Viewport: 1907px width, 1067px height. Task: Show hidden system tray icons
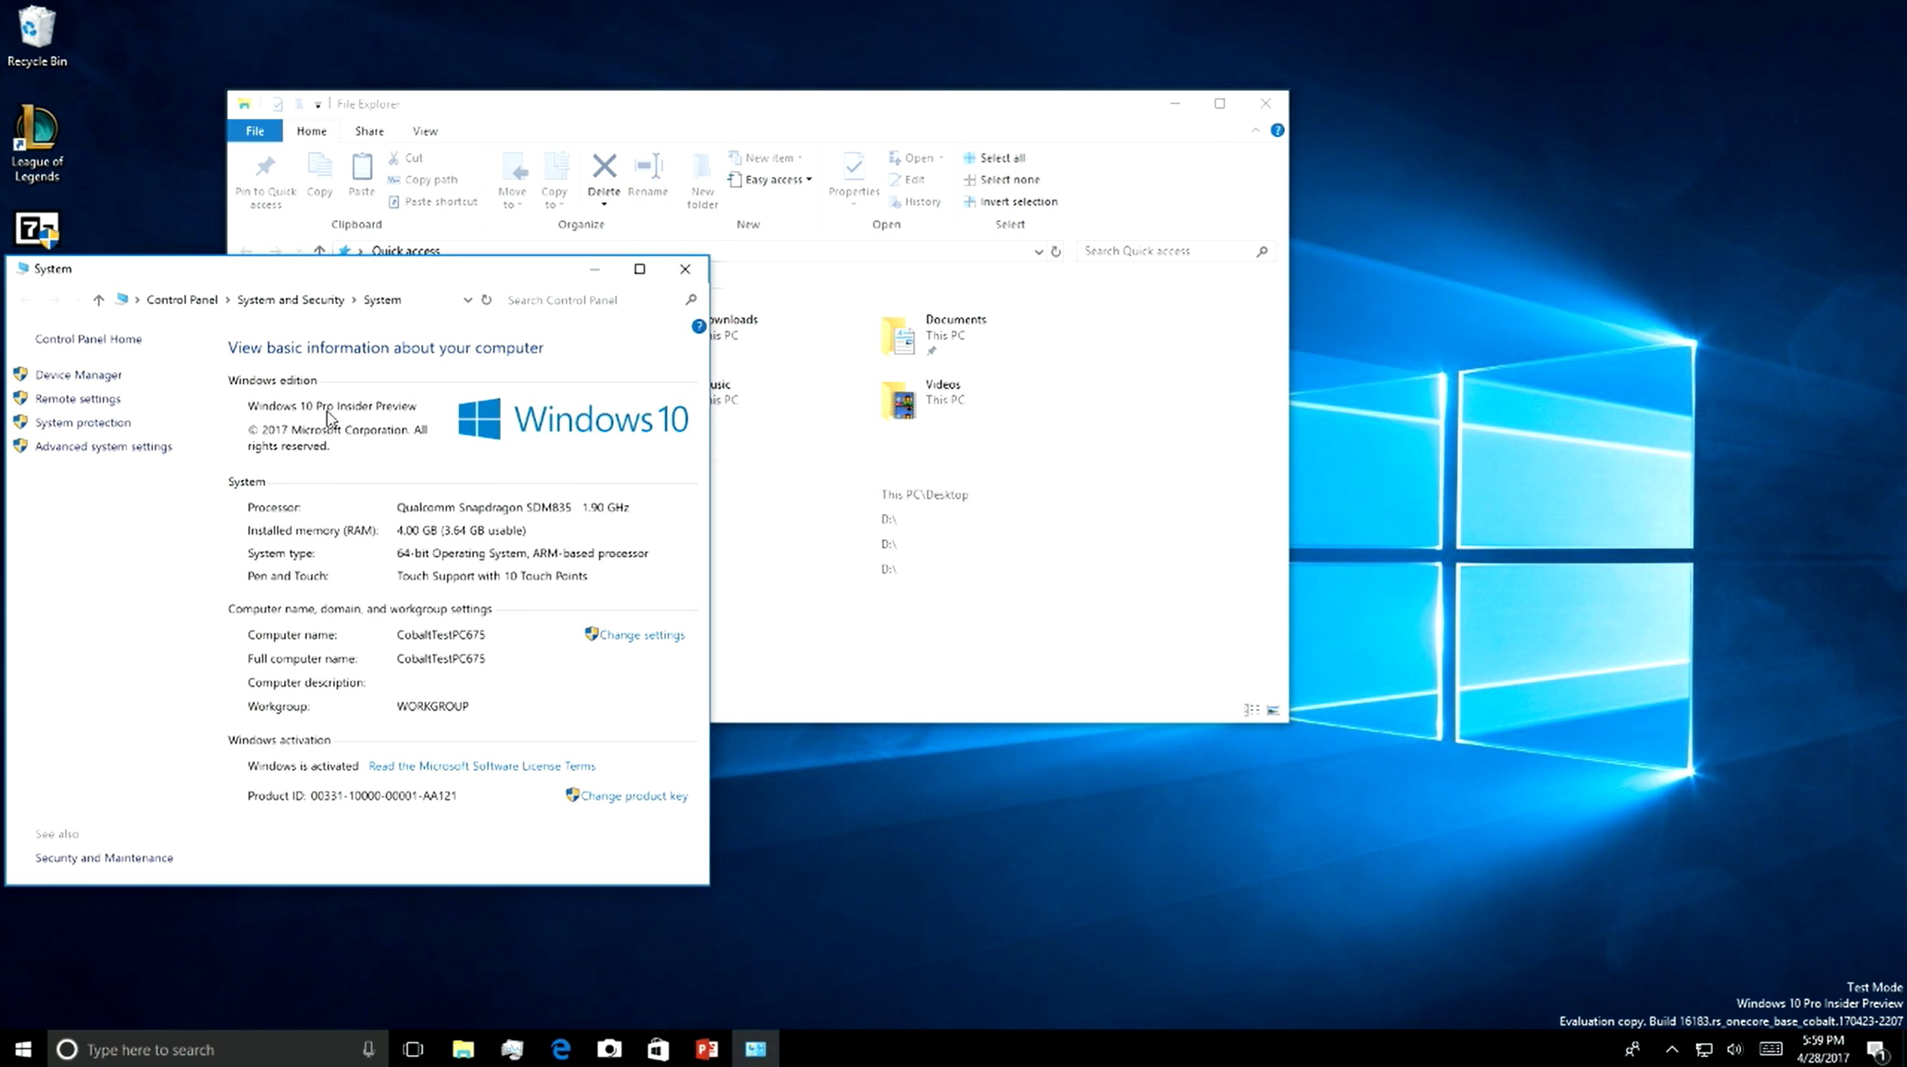click(x=1672, y=1049)
